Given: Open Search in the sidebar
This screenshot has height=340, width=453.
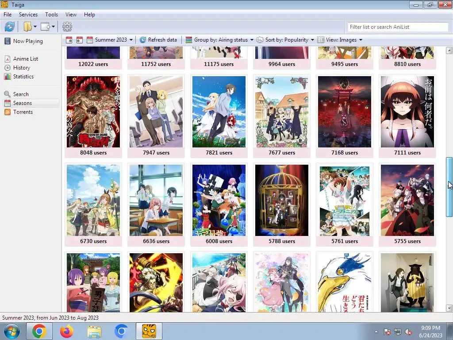Looking at the screenshot, I should (21, 94).
